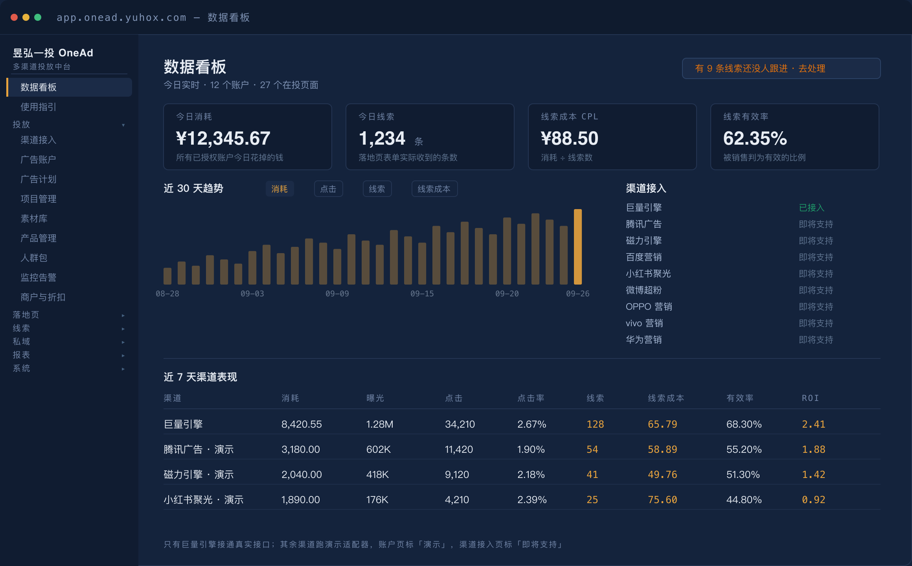Click the 线索有效率 62.35% card
This screenshot has width=912, height=566.
(795, 137)
